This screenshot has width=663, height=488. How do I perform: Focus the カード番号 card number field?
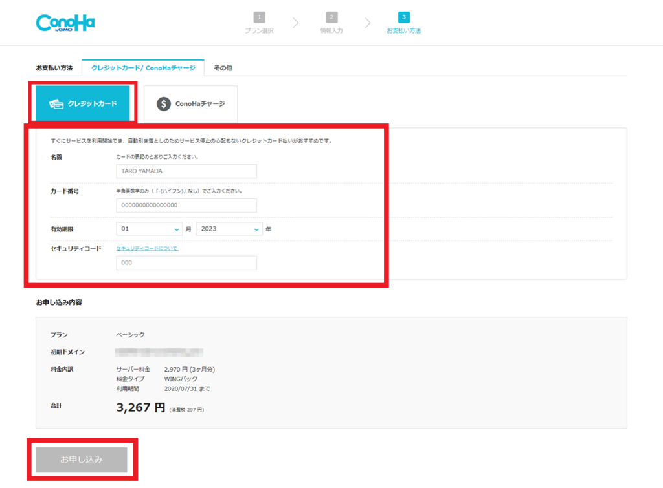click(x=186, y=206)
